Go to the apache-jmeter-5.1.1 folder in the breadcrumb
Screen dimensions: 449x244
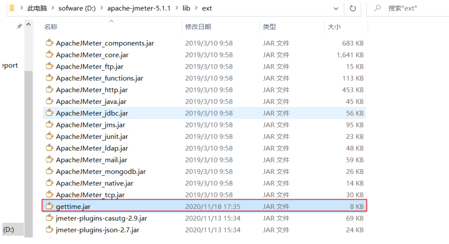[139, 8]
